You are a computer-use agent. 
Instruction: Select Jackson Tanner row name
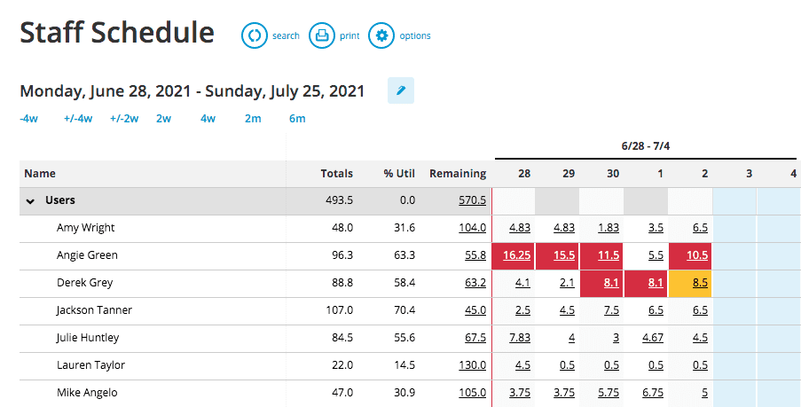pyautogui.click(x=94, y=310)
